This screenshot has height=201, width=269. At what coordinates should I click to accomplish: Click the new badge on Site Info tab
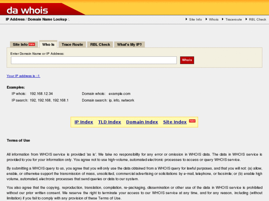point(32,44)
